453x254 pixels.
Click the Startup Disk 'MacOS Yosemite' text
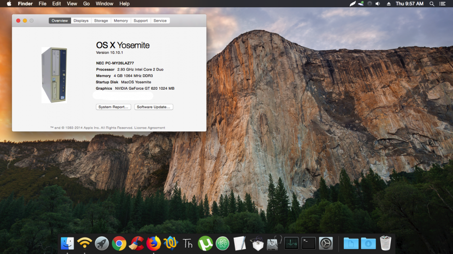[x=136, y=82]
